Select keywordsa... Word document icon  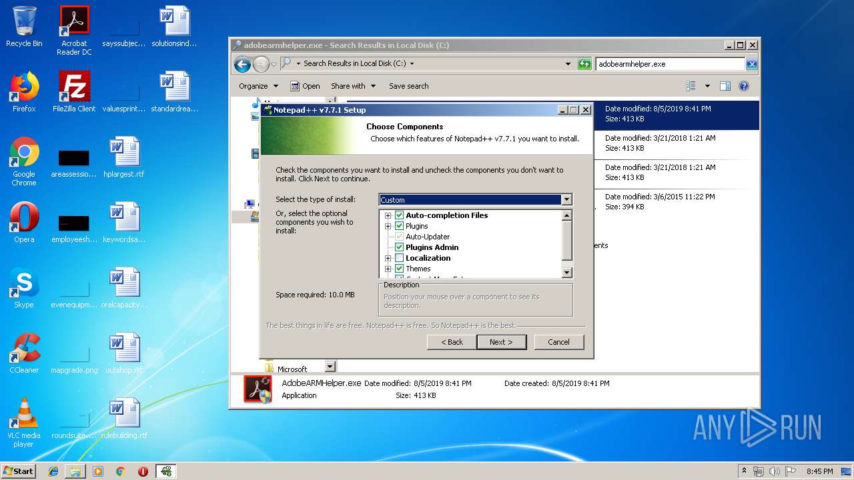[124, 223]
